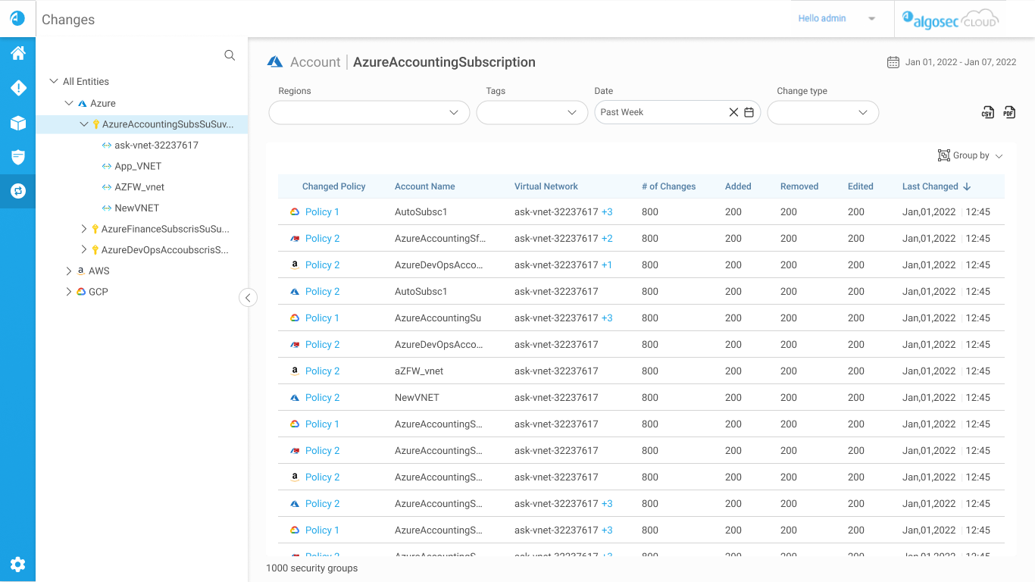Open the Inventory cube icon in sidebar
Image resolution: width=1035 pixels, height=582 pixels.
coord(18,123)
